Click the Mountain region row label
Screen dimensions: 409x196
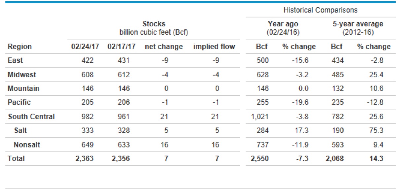click(x=23, y=88)
